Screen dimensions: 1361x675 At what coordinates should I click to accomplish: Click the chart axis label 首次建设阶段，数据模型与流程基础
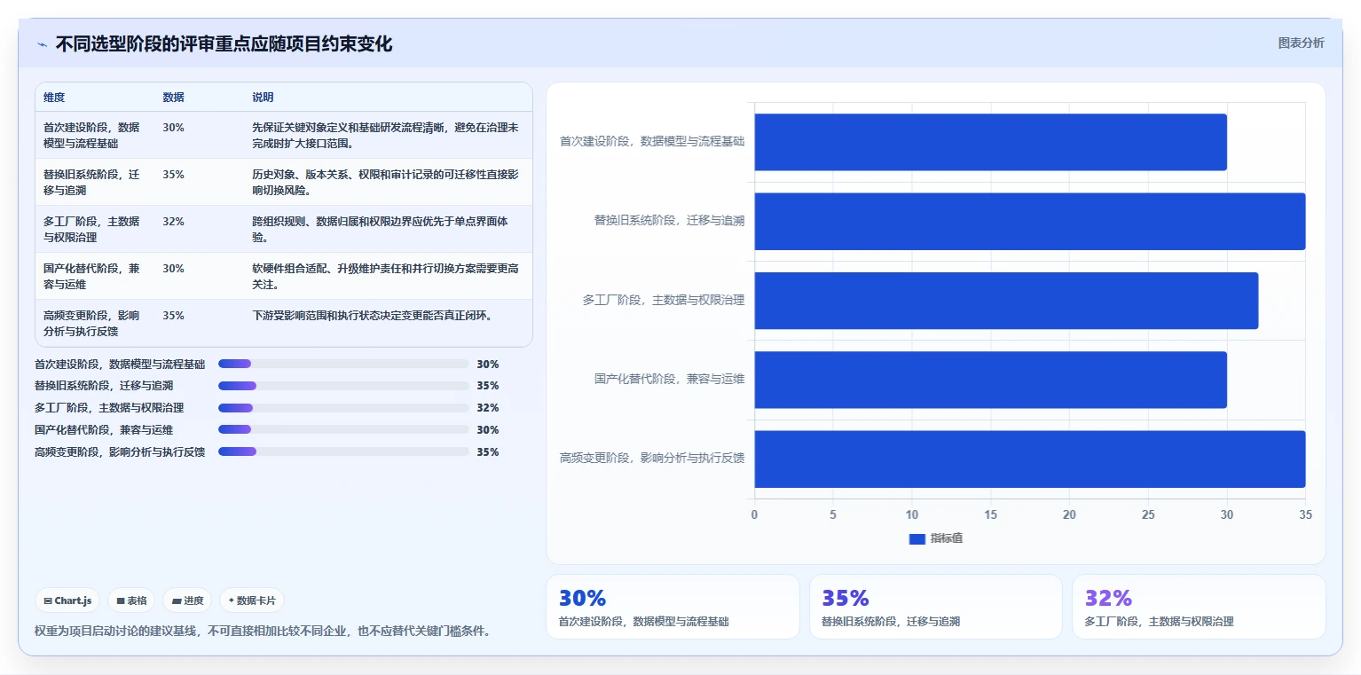652,141
